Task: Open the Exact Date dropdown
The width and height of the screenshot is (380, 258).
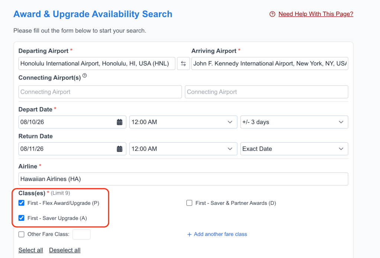Action: point(294,149)
